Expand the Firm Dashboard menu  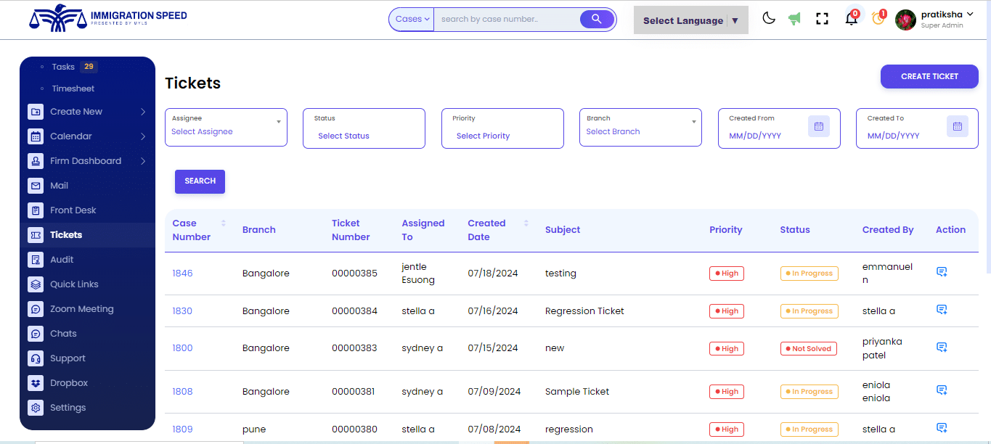tap(87, 160)
